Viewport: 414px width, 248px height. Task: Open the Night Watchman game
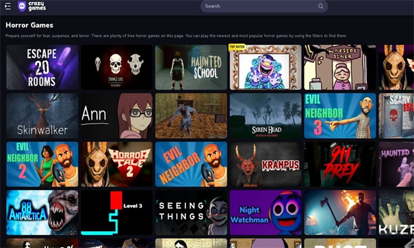(266, 212)
